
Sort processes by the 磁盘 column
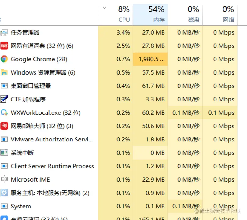pos(185,15)
